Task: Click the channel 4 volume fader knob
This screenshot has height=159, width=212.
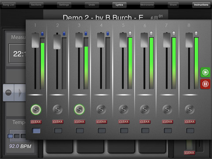Action: pos(101,40)
